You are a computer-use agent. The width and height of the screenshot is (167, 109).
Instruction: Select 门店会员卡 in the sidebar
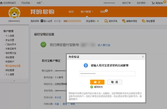click(11, 44)
